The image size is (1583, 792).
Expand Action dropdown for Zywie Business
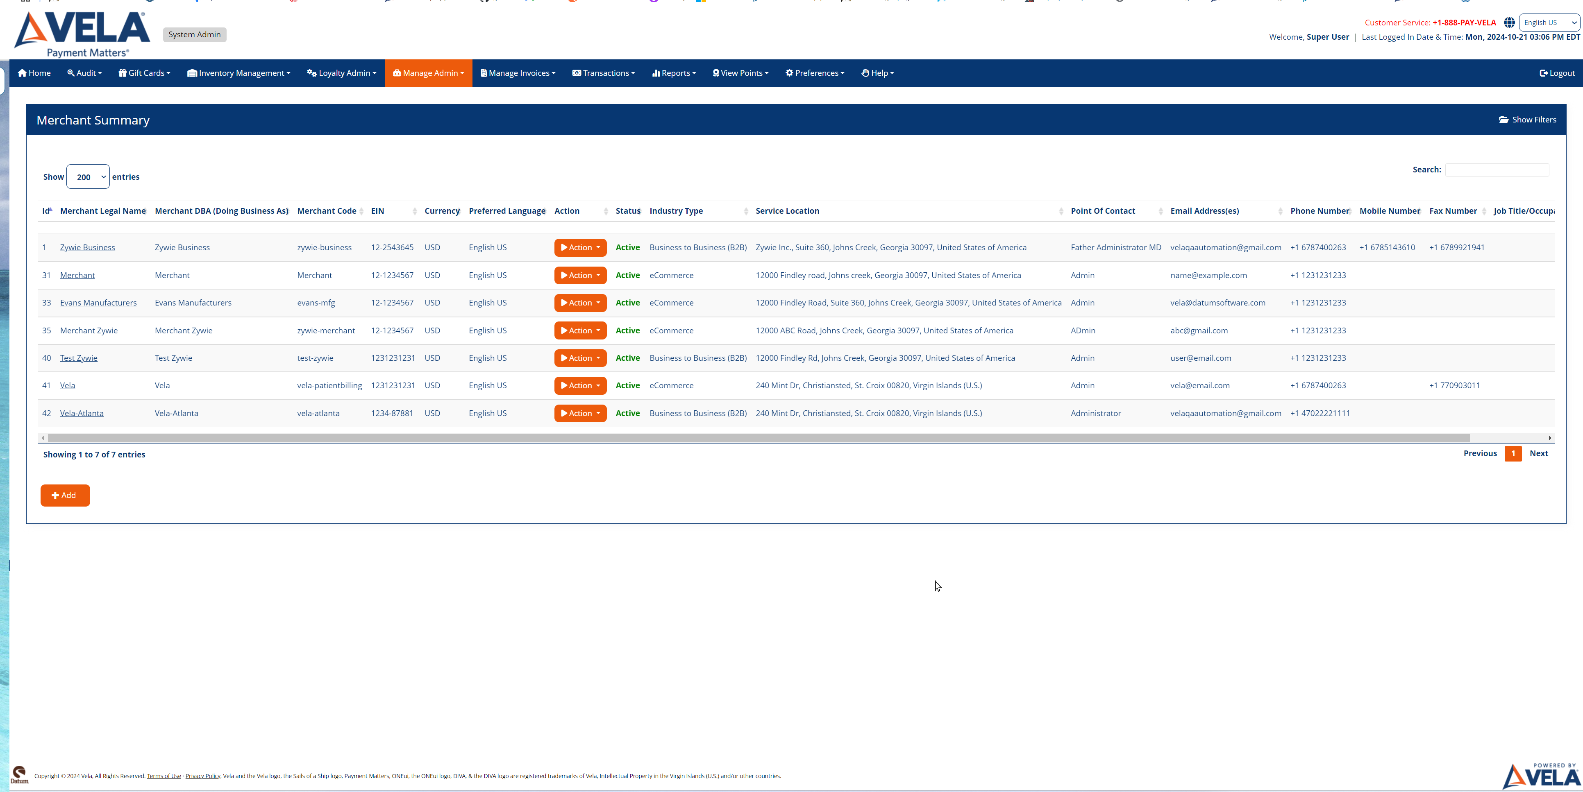(580, 247)
